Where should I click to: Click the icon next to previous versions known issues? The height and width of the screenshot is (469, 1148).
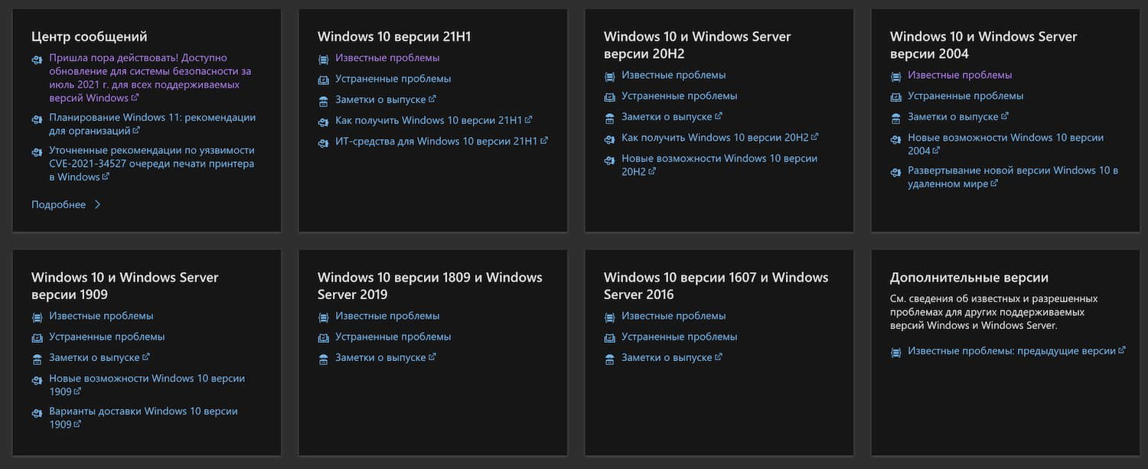[x=895, y=351]
